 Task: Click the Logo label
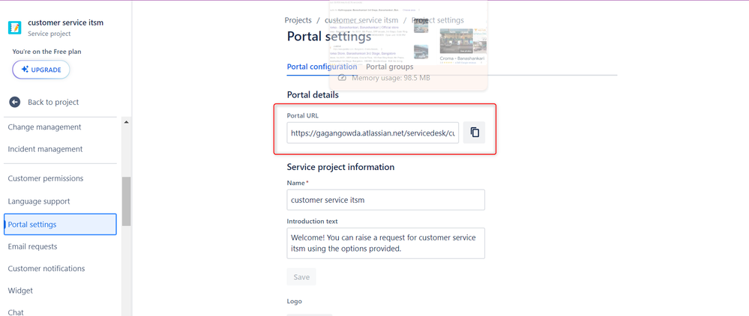coord(294,301)
